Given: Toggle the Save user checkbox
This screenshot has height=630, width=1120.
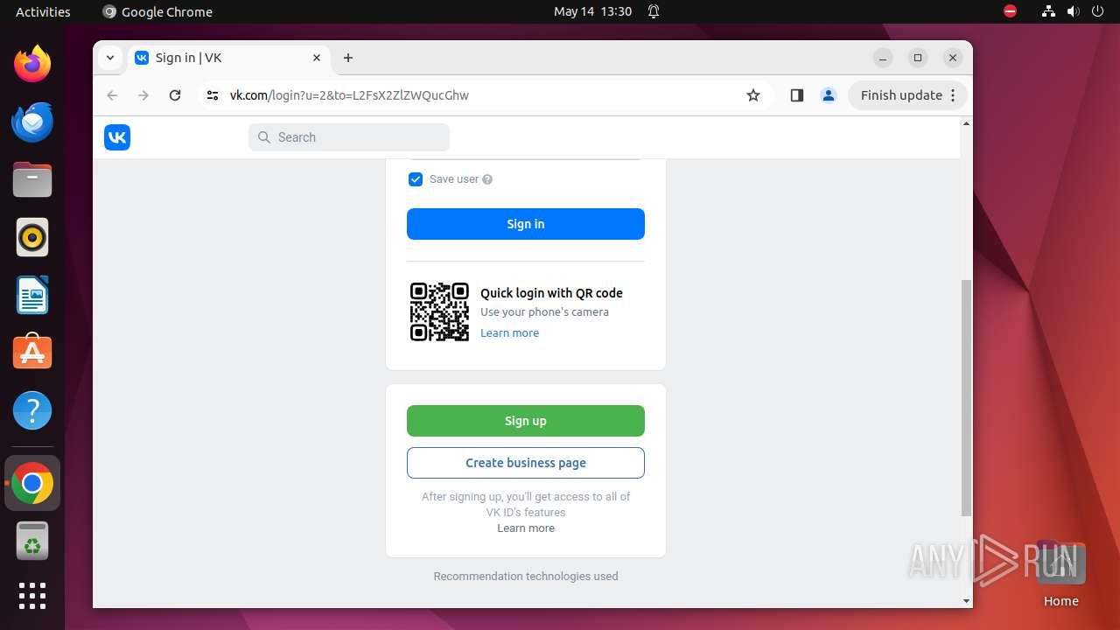Looking at the screenshot, I should [416, 179].
